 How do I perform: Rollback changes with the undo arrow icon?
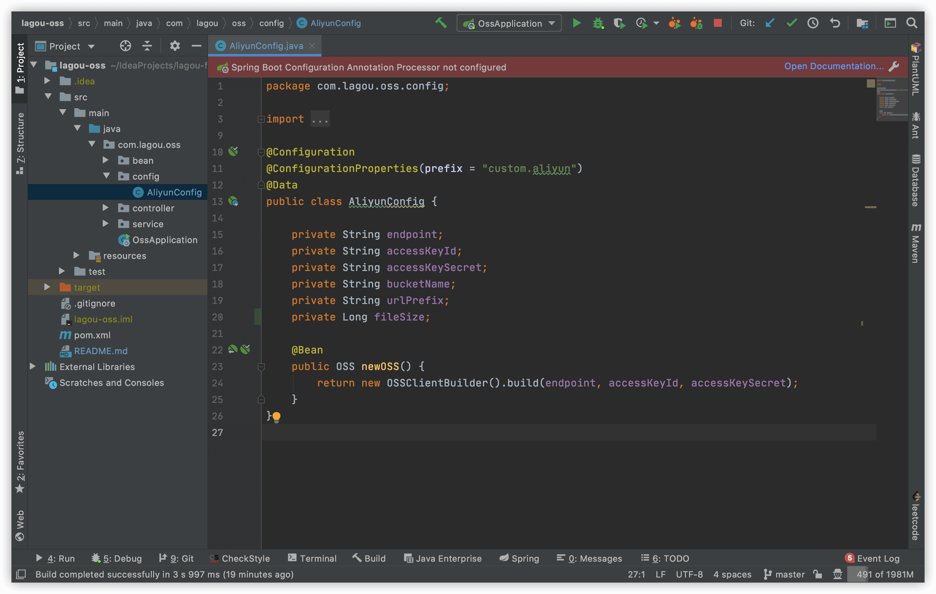click(x=835, y=23)
